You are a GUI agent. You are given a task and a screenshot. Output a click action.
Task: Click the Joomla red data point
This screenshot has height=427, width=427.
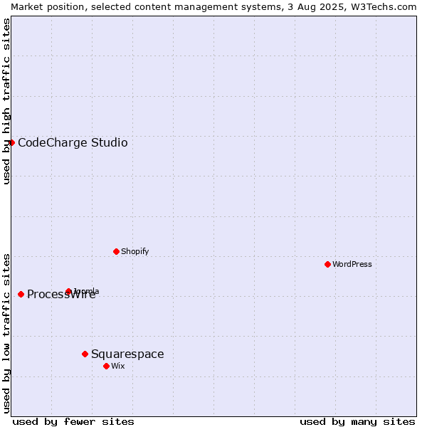(68, 291)
